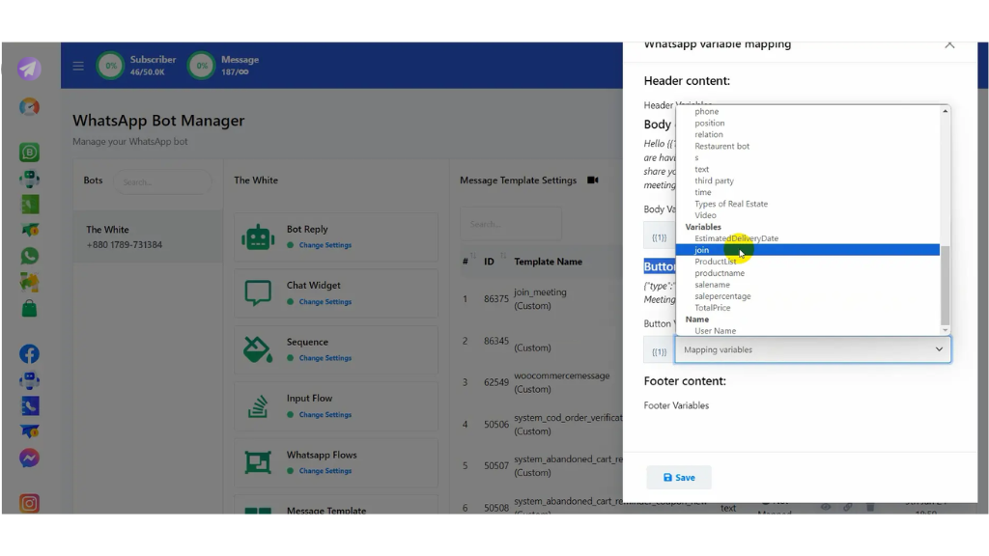Open the dashboard gauge icon

pos(29,106)
